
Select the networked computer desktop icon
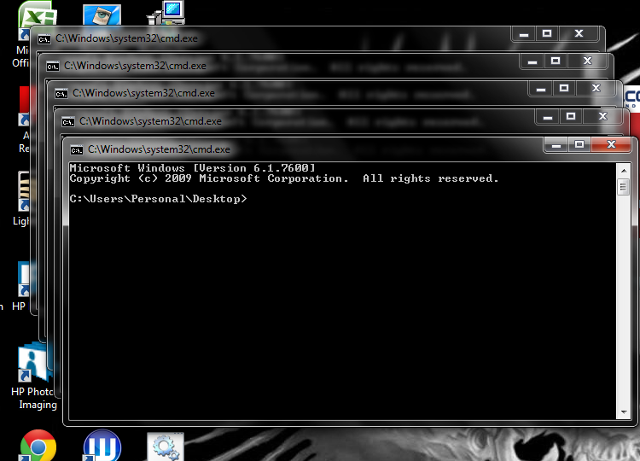coord(166,13)
